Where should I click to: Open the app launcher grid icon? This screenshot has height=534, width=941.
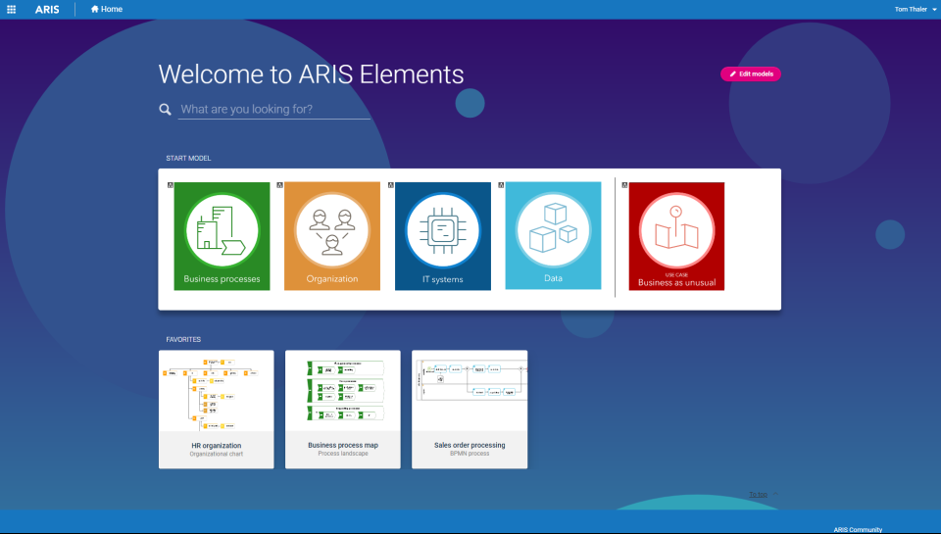tap(11, 9)
